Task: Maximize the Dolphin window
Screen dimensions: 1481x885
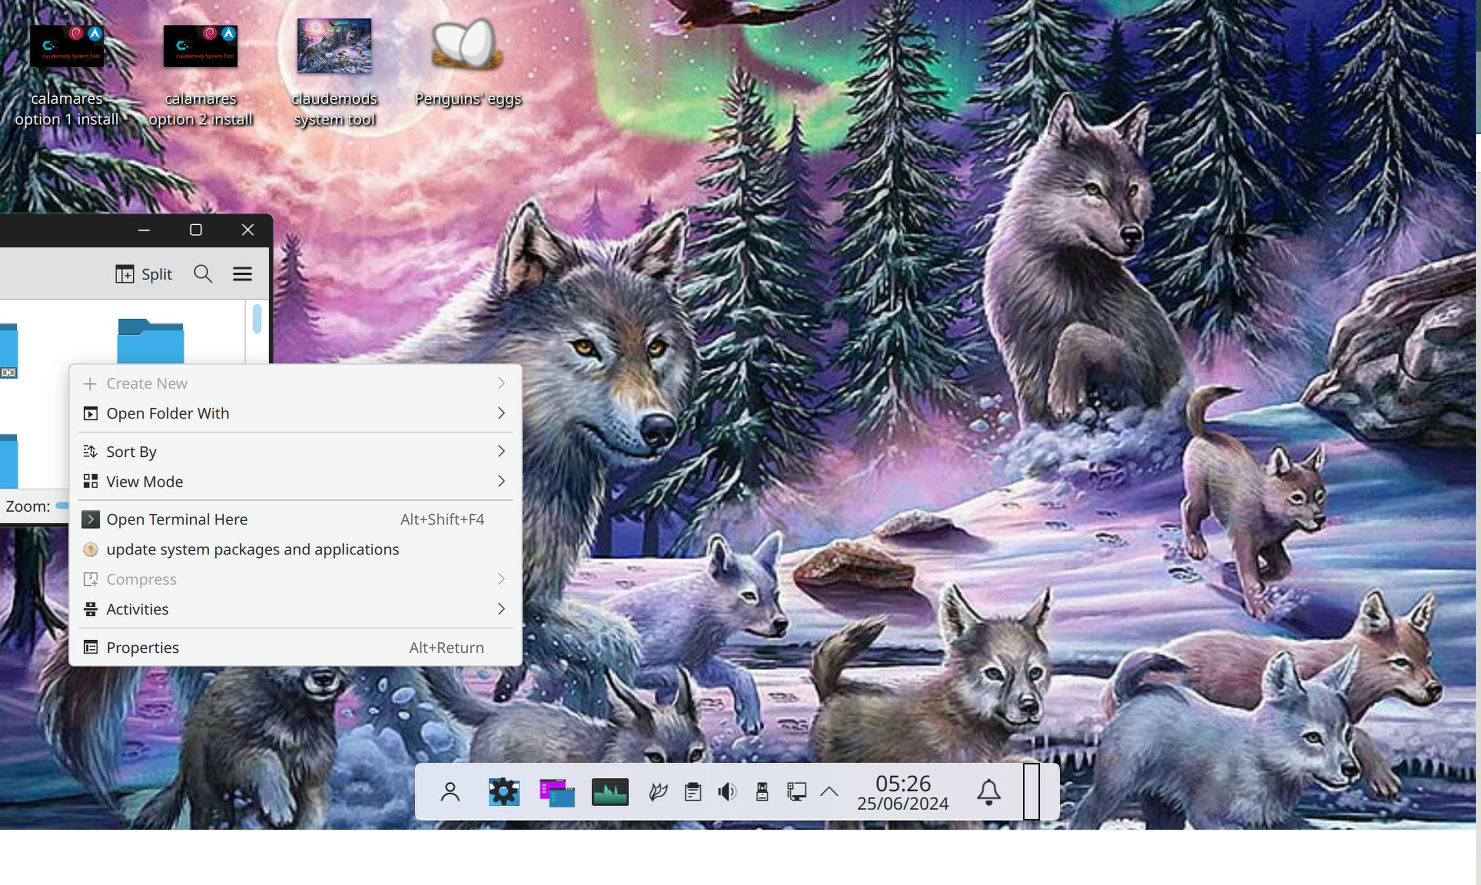Action: pyautogui.click(x=195, y=230)
